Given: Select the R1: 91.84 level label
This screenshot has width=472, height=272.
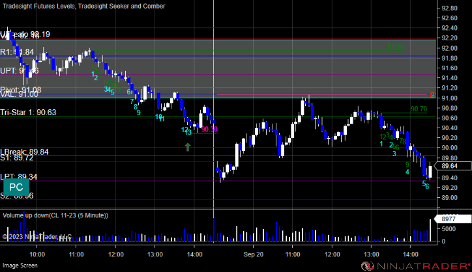Looking at the screenshot, I should pos(17,51).
